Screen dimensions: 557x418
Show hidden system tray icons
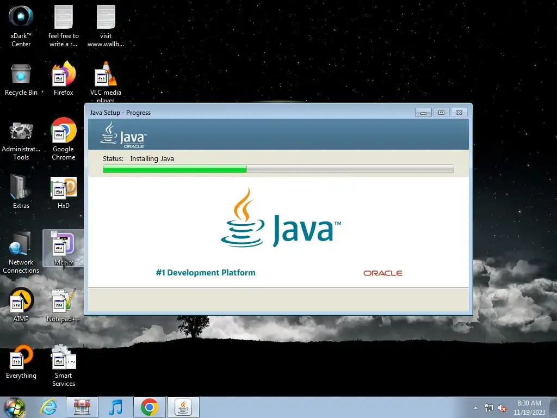475,408
